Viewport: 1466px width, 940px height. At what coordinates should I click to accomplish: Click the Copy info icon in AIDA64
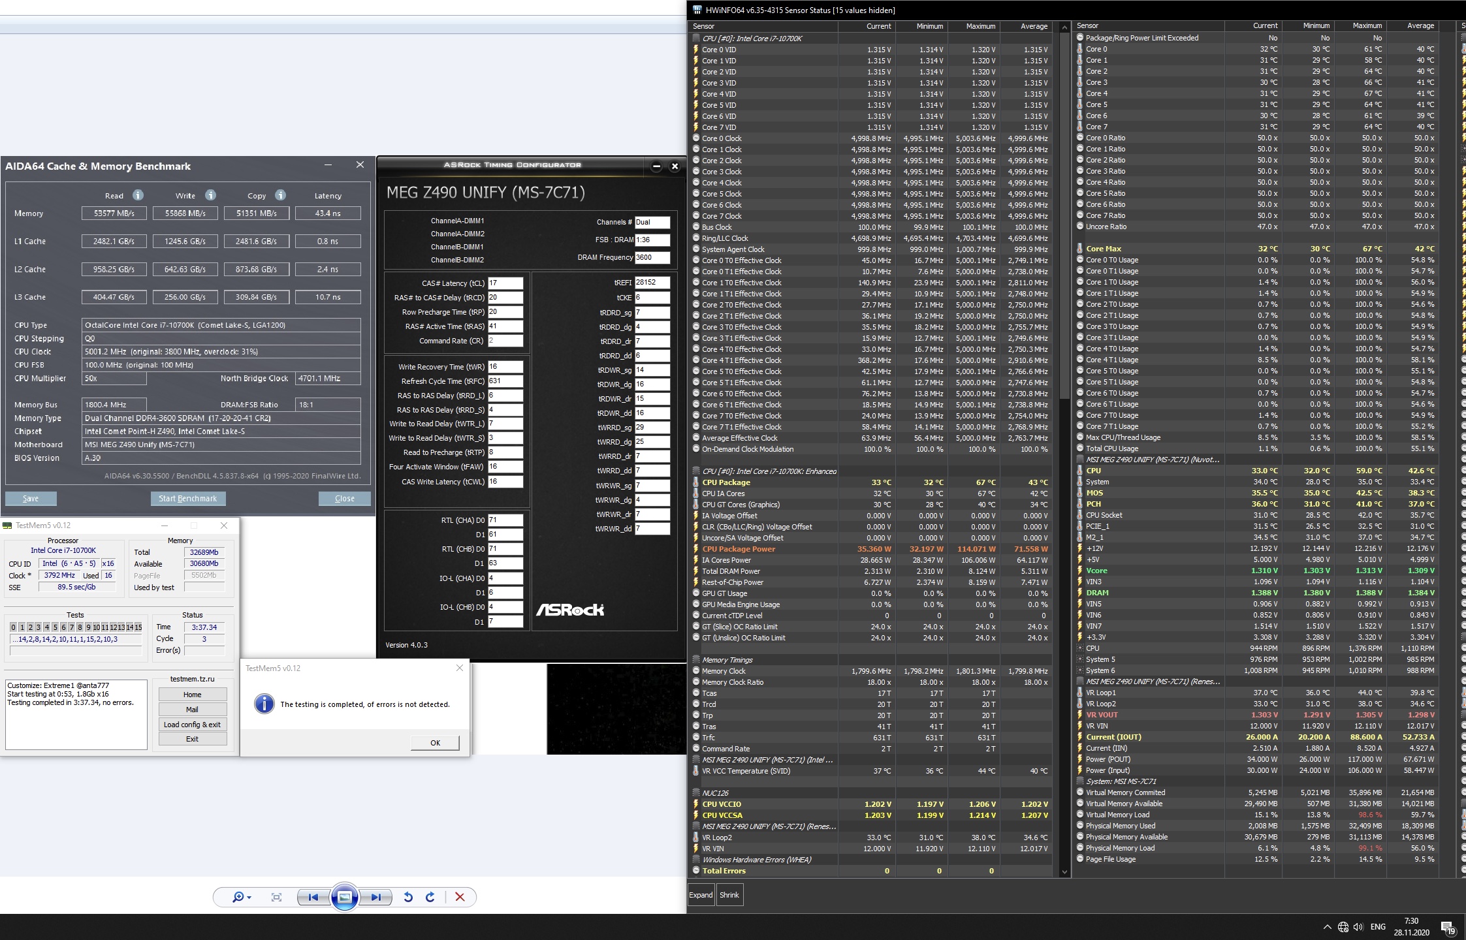[280, 195]
